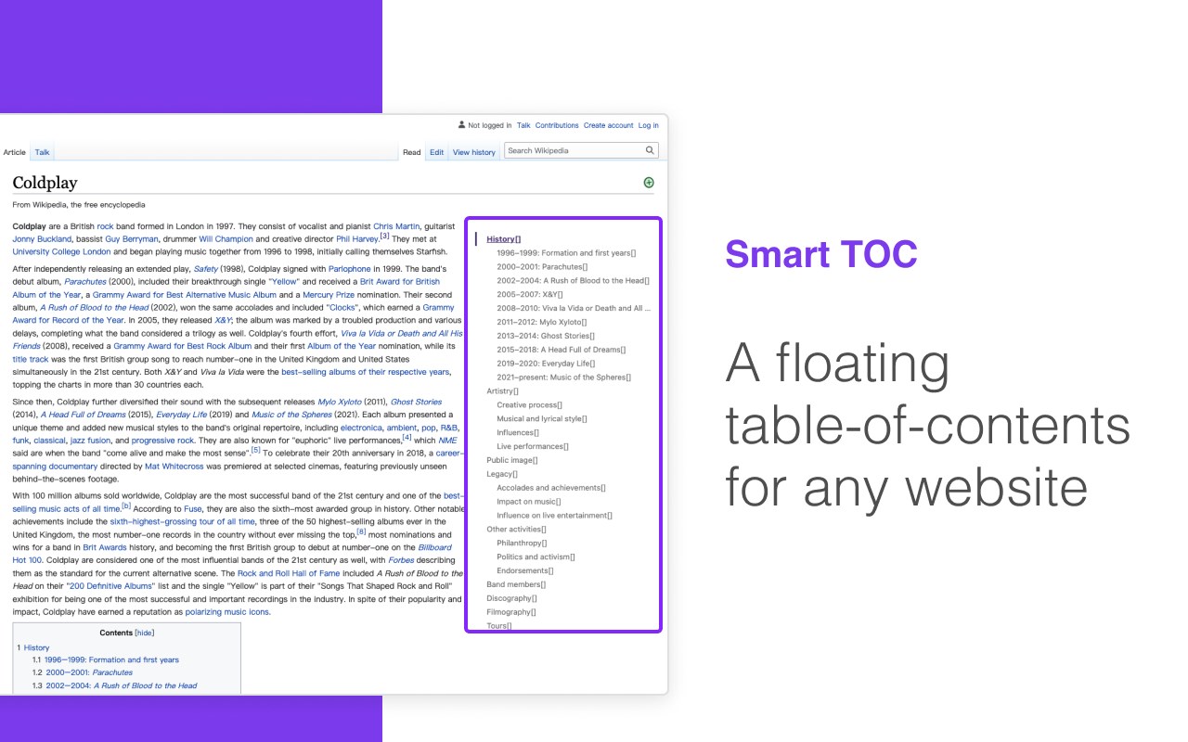Screen dimensions: 1188x742
Task: Select 2005–2007: X&Y in floating TOC
Action: coord(530,294)
